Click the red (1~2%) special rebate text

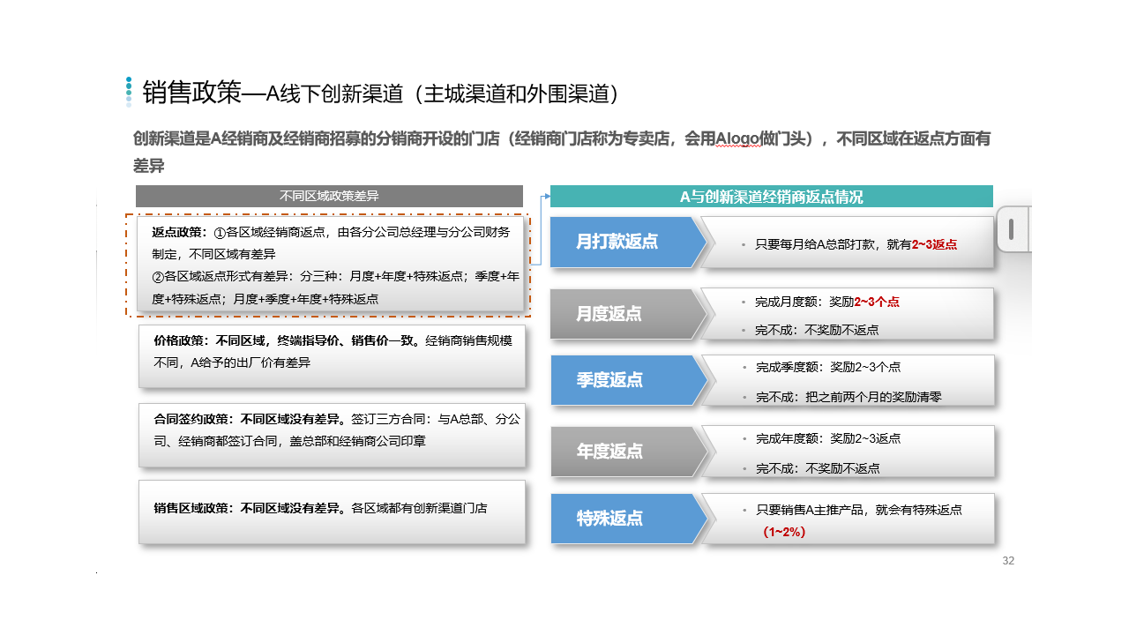click(x=784, y=532)
